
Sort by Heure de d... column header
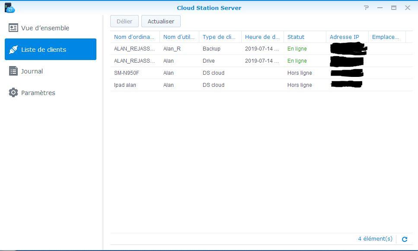click(x=262, y=37)
